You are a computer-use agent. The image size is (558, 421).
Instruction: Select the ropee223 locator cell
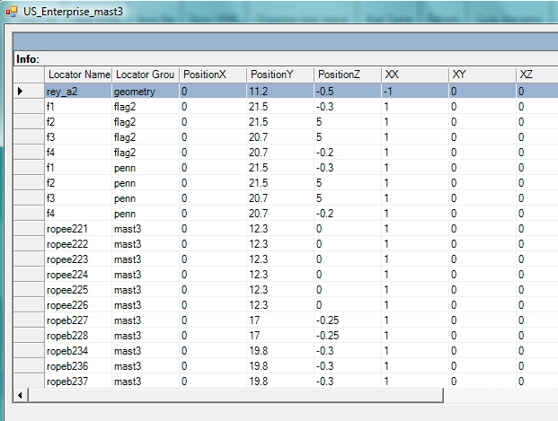click(78, 259)
